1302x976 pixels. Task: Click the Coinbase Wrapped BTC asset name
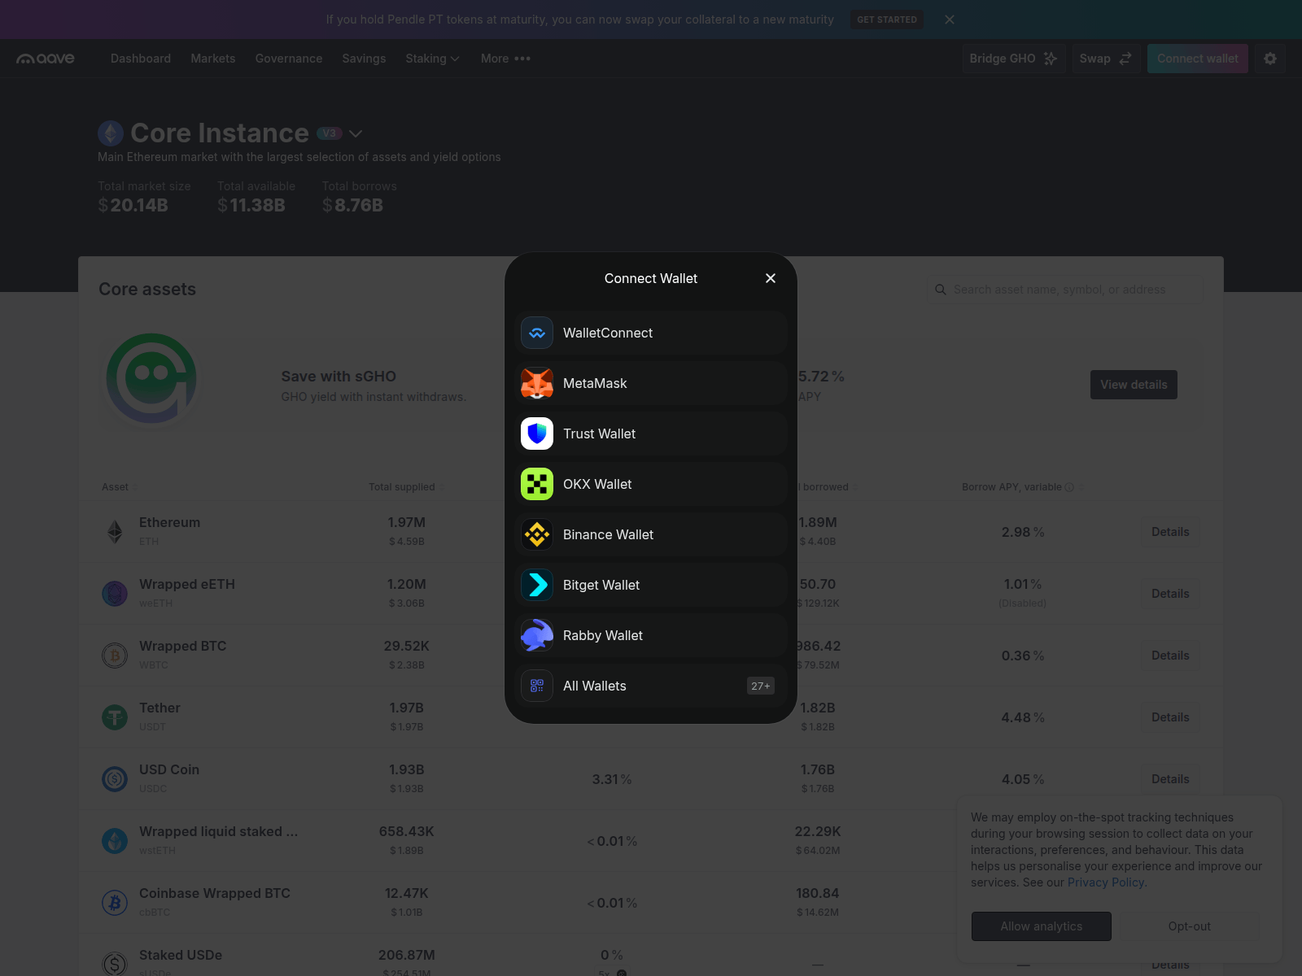tap(215, 893)
